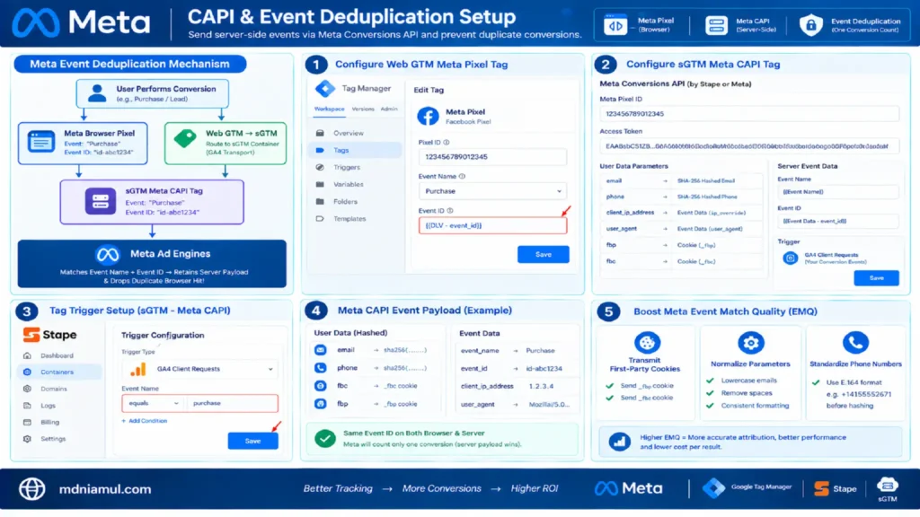Toggle the Use E.164 format checkmark

[816, 382]
